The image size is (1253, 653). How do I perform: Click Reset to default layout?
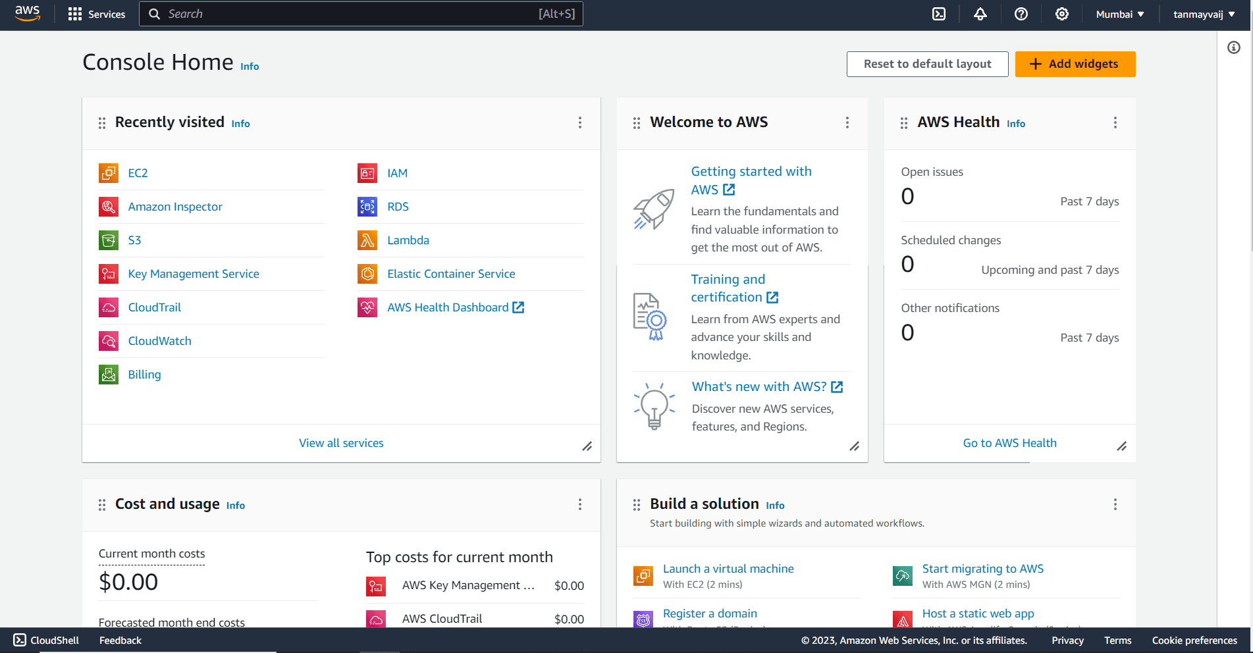pyautogui.click(x=926, y=64)
